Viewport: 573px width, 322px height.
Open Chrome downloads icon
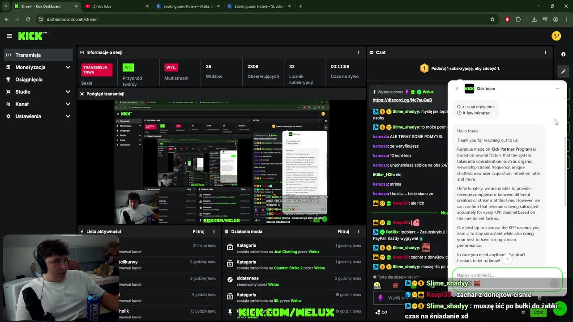pos(534,19)
